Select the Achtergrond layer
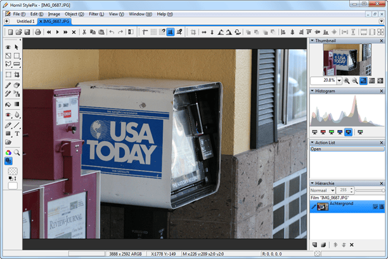 347,206
